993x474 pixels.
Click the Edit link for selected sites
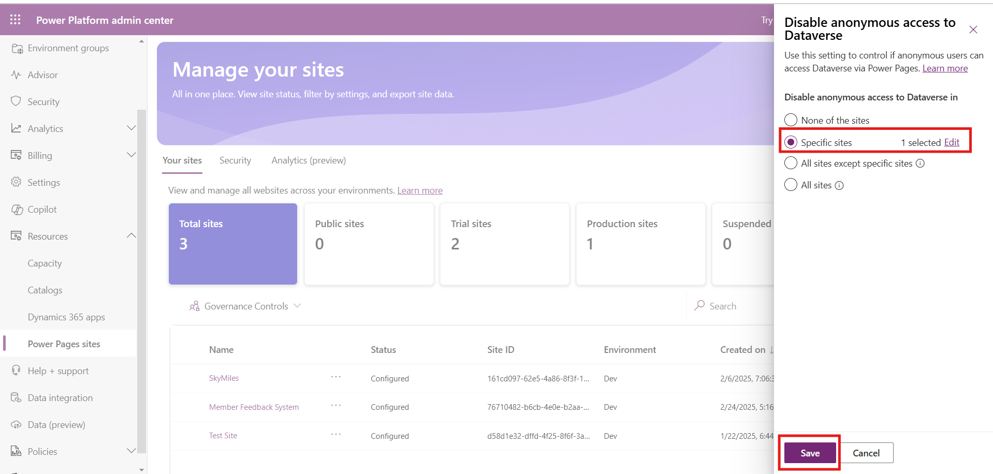coord(951,142)
